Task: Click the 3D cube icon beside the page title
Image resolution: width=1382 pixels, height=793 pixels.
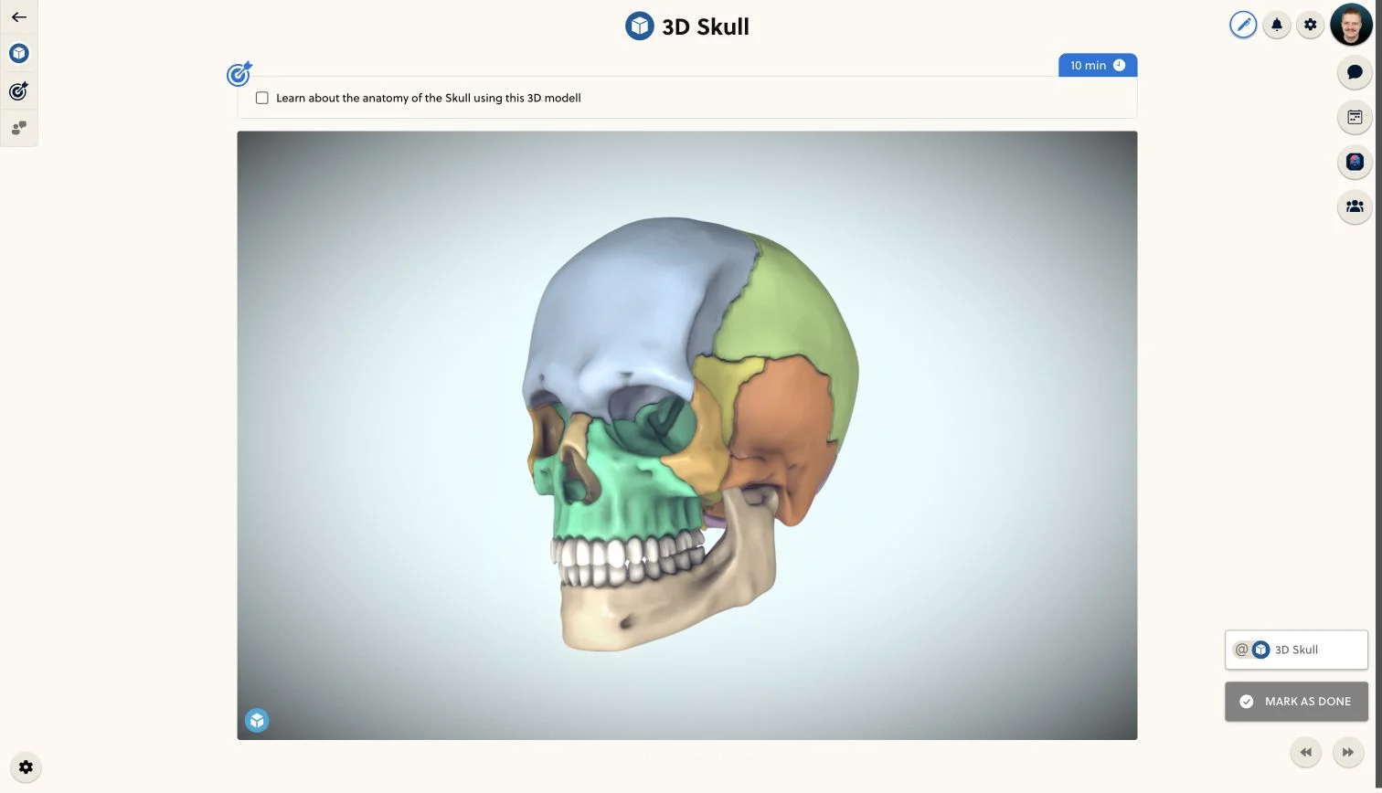Action: point(639,26)
